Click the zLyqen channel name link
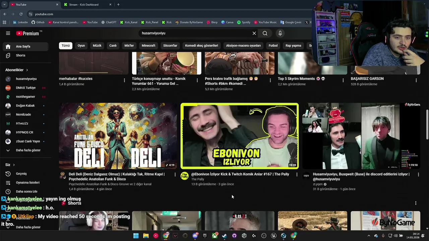The height and width of the screenshot is (241, 429). point(318,184)
